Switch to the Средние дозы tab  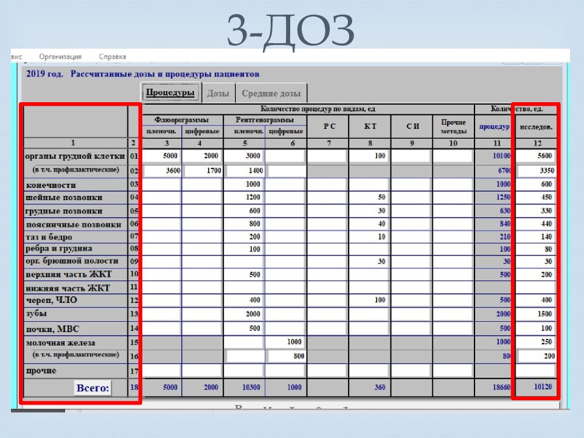point(271,94)
